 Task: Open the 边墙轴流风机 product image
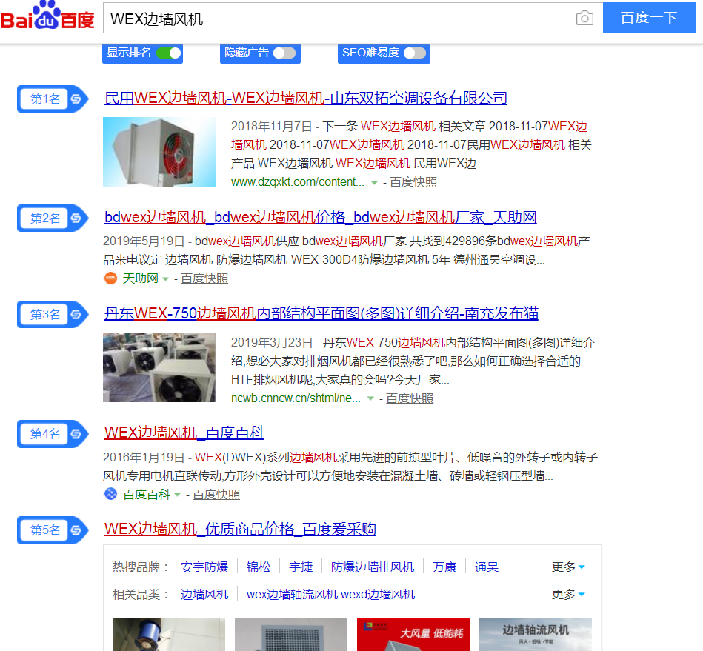click(x=536, y=635)
